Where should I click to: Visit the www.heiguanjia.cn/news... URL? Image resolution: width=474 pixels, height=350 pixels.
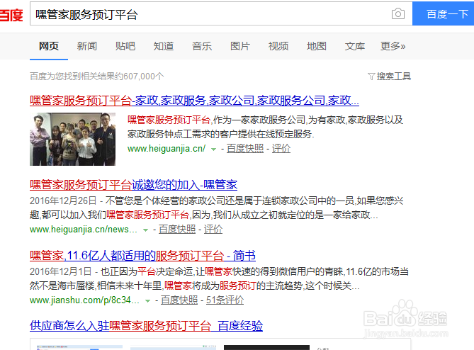[x=84, y=230]
